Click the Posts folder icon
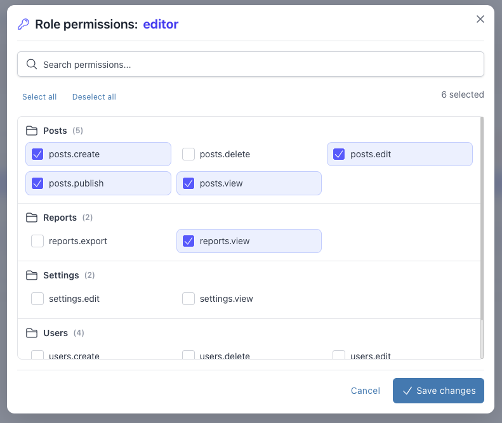The image size is (502, 423). [32, 131]
